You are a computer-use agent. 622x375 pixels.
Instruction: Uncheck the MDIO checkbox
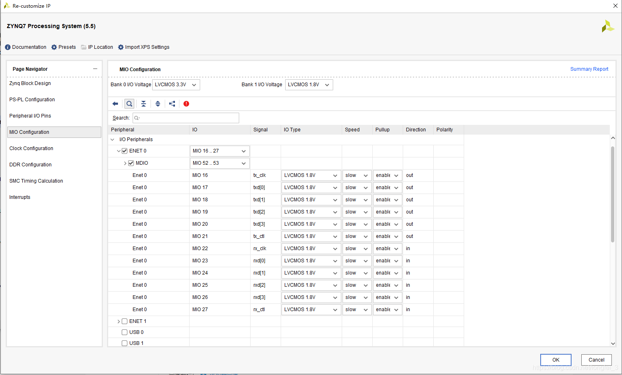(x=131, y=163)
